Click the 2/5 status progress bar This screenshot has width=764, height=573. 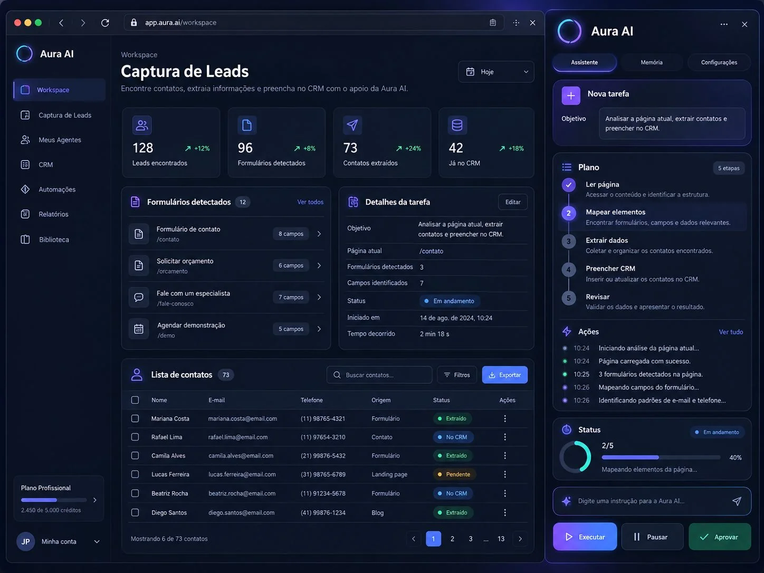661,457
